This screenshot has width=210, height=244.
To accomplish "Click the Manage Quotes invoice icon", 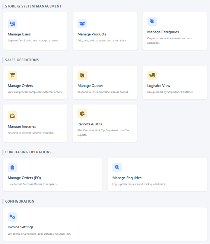I will coord(82,75).
